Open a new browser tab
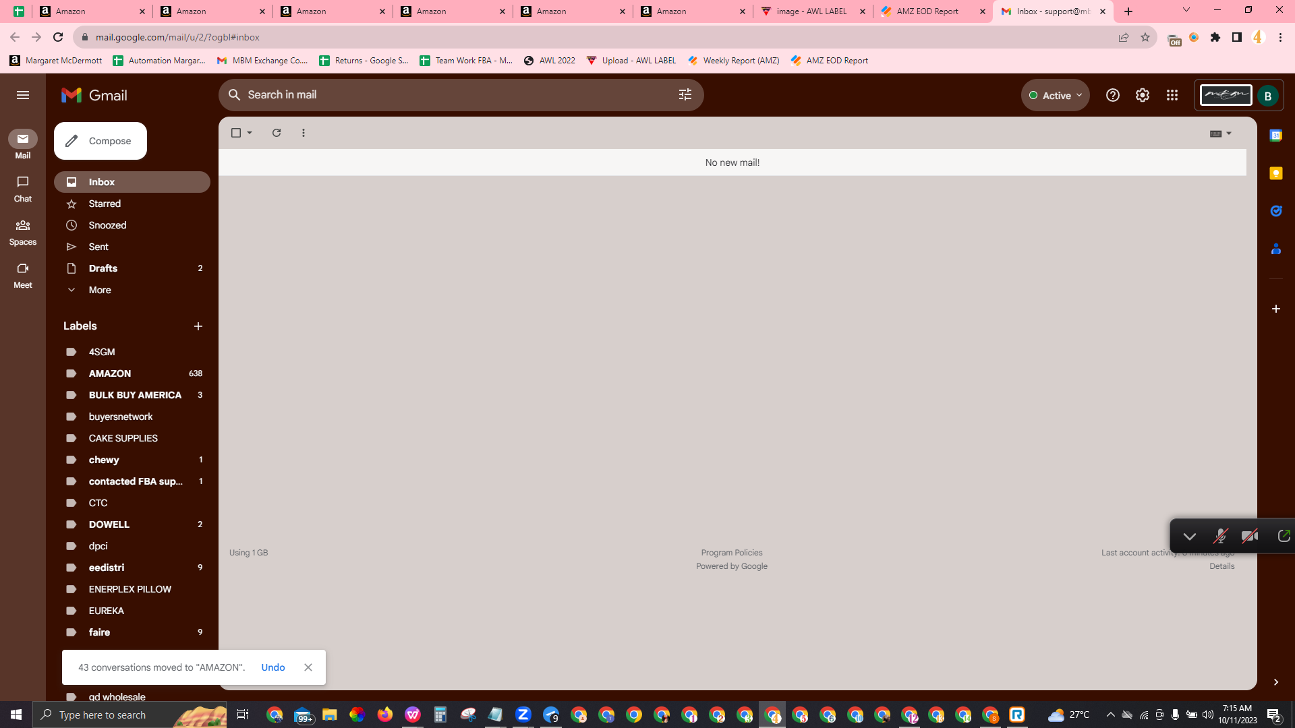Screen dimensions: 1295x728 (x=1128, y=11)
